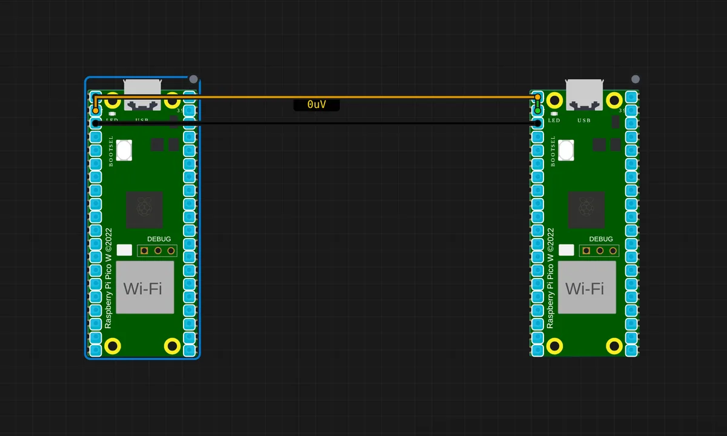The width and height of the screenshot is (727, 436).
Task: Click the gray handle dot above the right board
Action: [636, 79]
